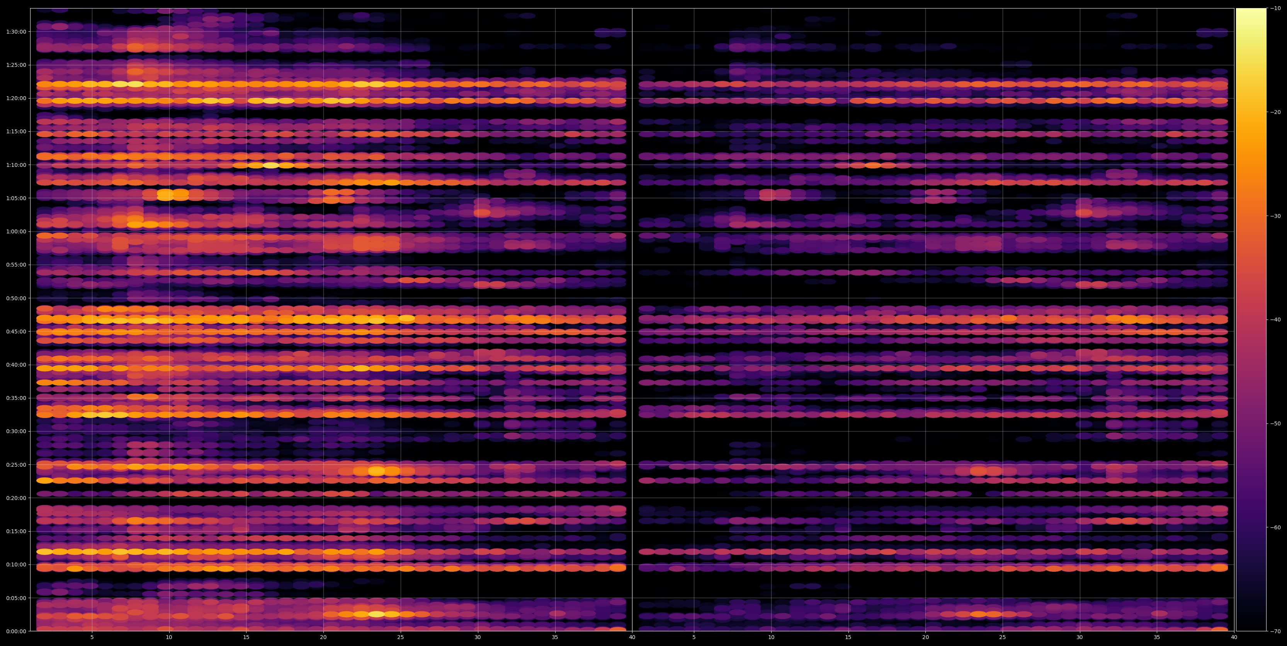Click the −30 colorbar tick label
This screenshot has width=1287, height=646.
click(x=1275, y=216)
